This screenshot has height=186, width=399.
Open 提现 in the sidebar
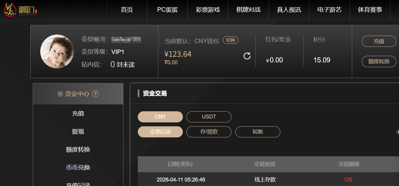[x=78, y=131]
